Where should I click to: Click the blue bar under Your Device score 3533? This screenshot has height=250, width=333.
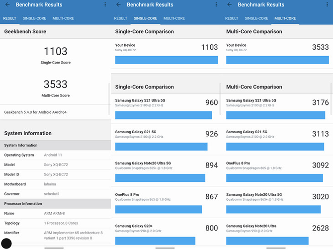tap(277, 60)
